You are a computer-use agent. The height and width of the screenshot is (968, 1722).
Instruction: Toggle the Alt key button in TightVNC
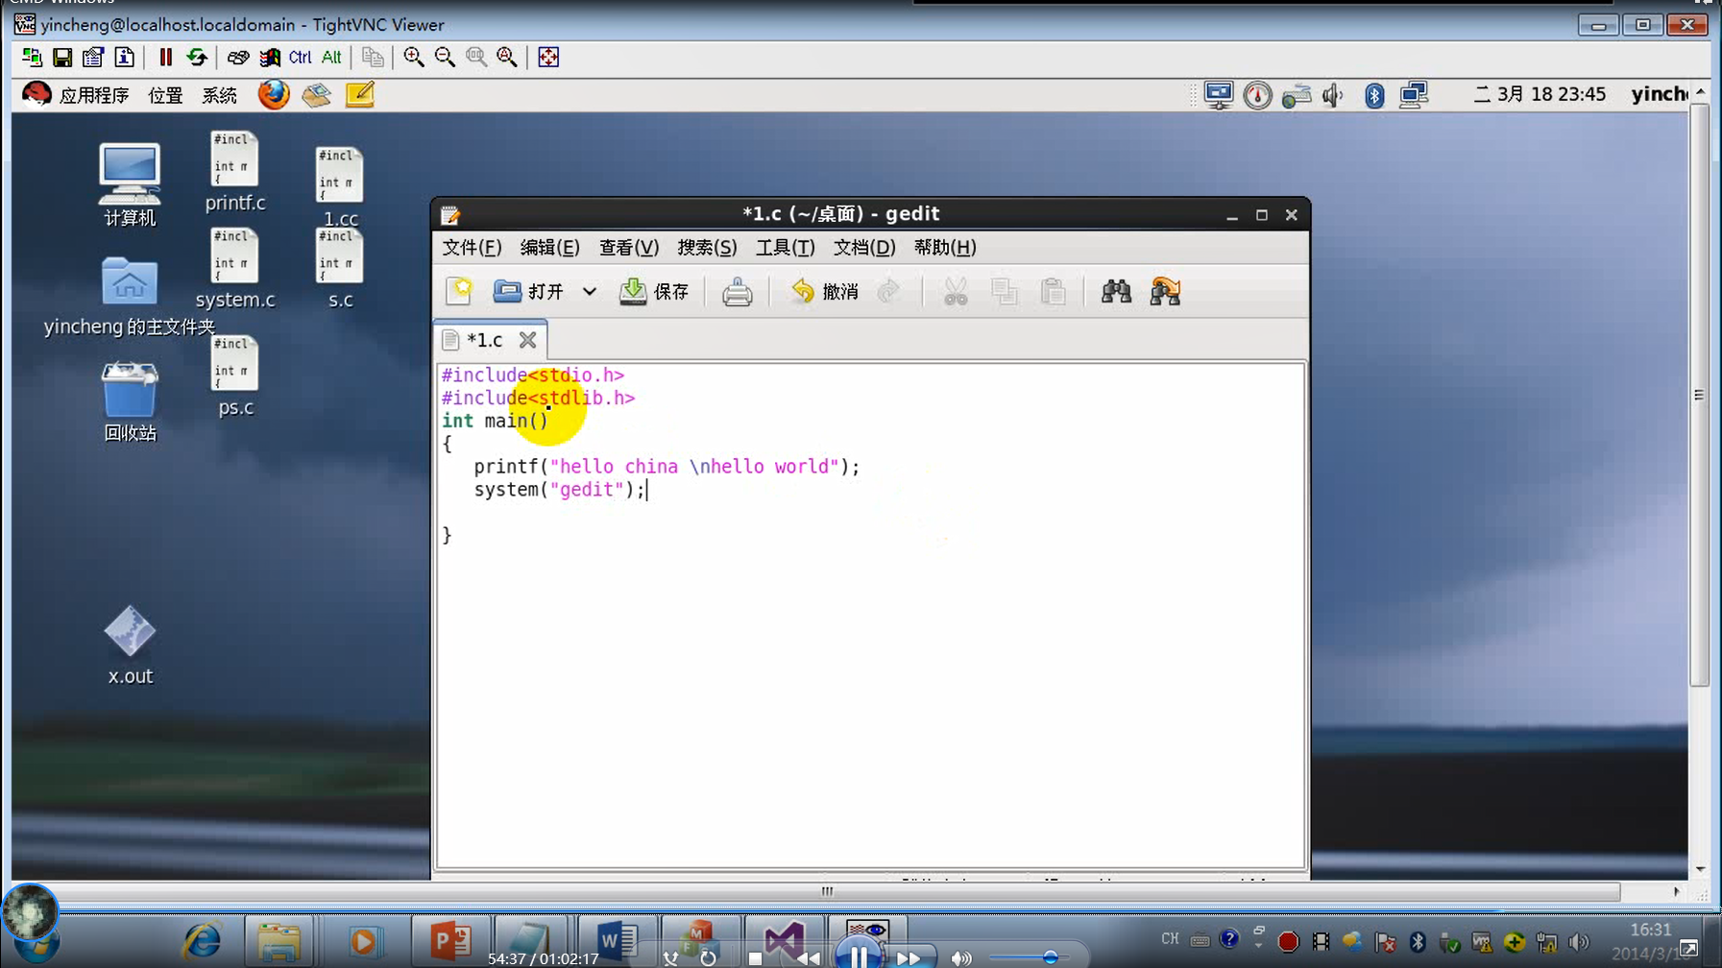point(331,58)
